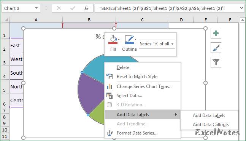Click the Reset to Match Style icon
Screen dimensions: 246x141
click(x=110, y=77)
